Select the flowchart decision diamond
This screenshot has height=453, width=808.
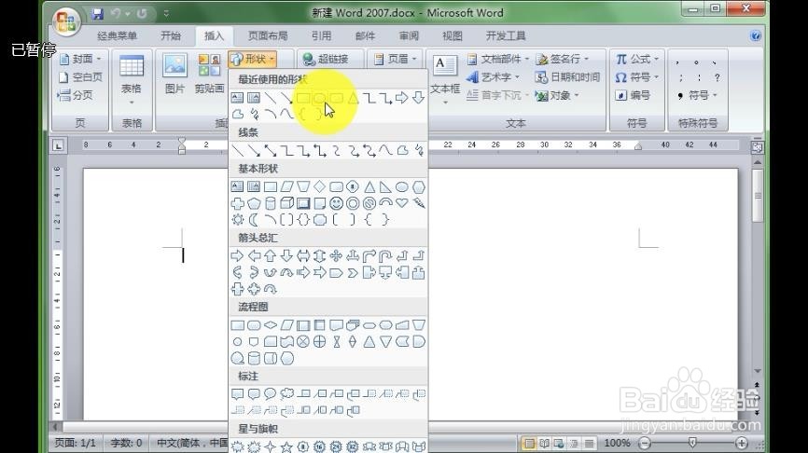pyautogui.click(x=270, y=324)
